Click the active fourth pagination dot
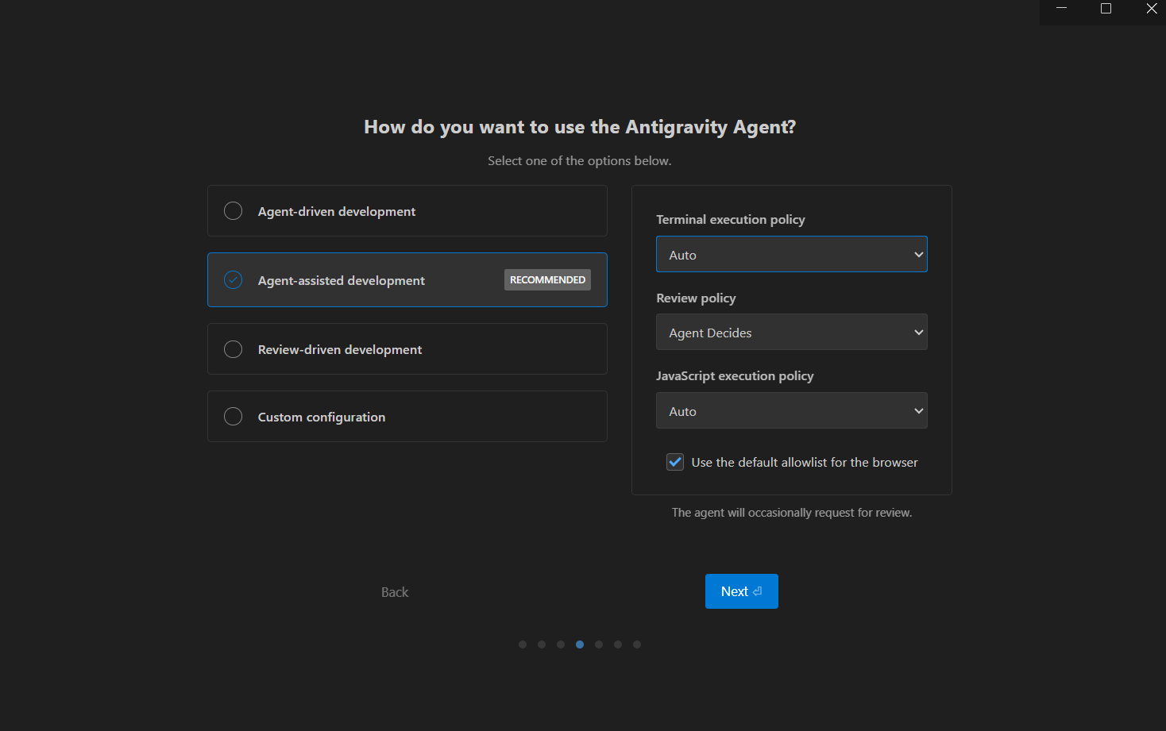This screenshot has width=1166, height=731. coord(580,644)
